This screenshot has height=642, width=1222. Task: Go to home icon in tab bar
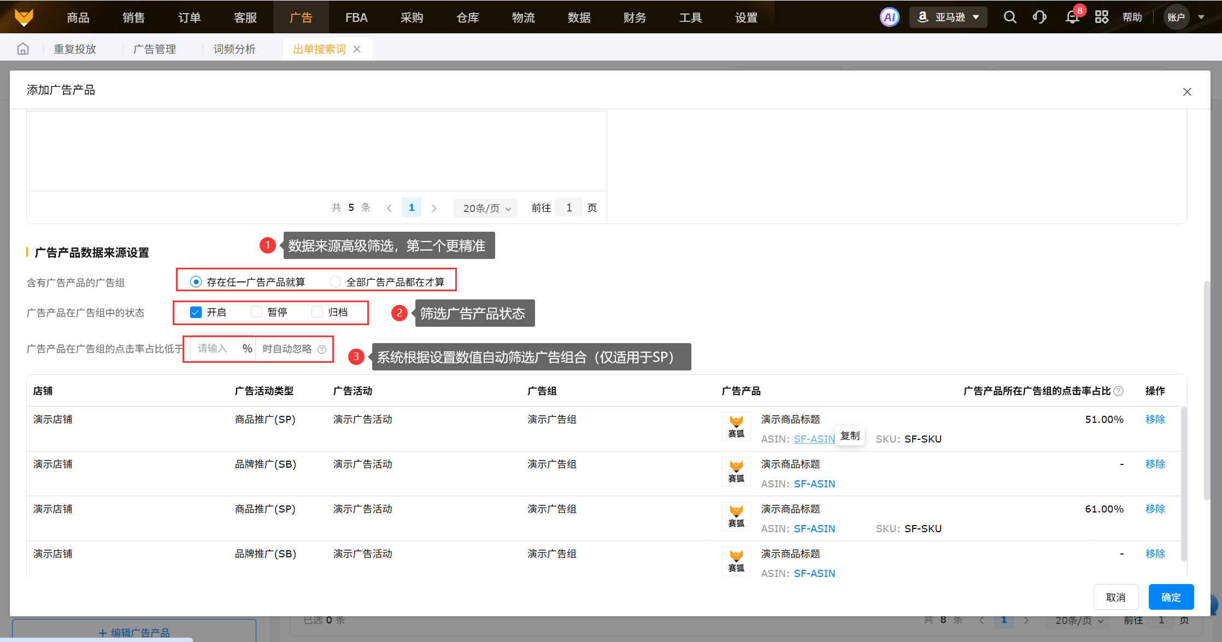click(23, 49)
